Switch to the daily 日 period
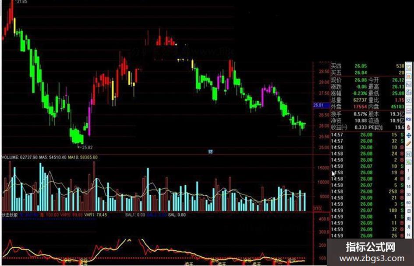 409,211
